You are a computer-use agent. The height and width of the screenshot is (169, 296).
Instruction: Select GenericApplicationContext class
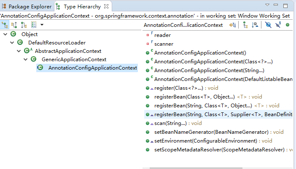[x=74, y=59]
